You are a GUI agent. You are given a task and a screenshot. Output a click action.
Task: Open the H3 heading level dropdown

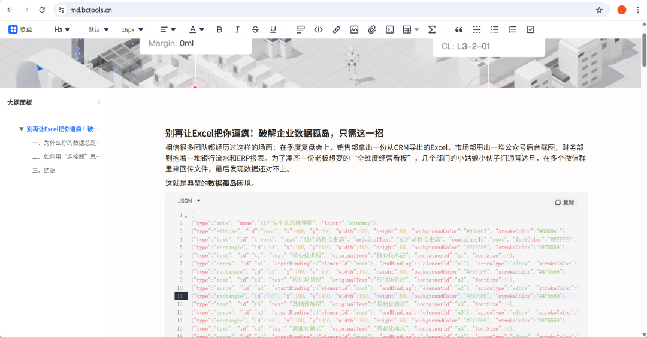62,30
